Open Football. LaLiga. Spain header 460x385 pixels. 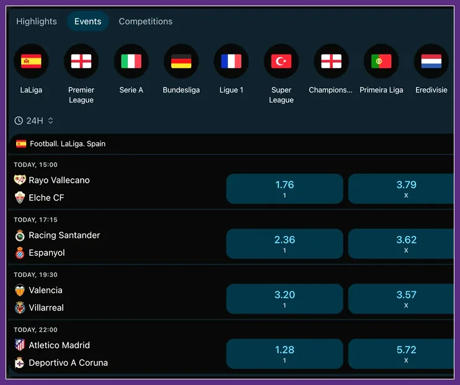[x=231, y=144]
